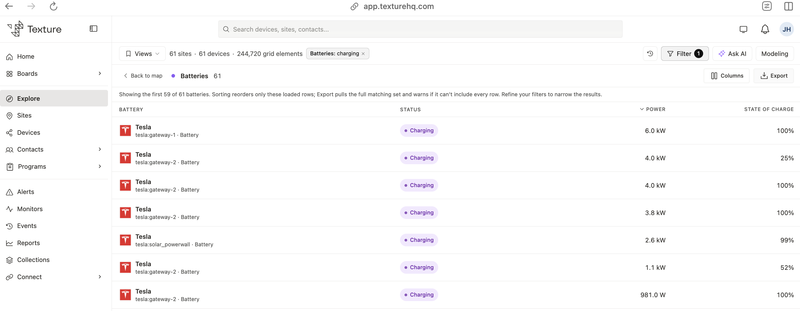Open Programs in the sidebar
800x311 pixels.
click(x=54, y=167)
